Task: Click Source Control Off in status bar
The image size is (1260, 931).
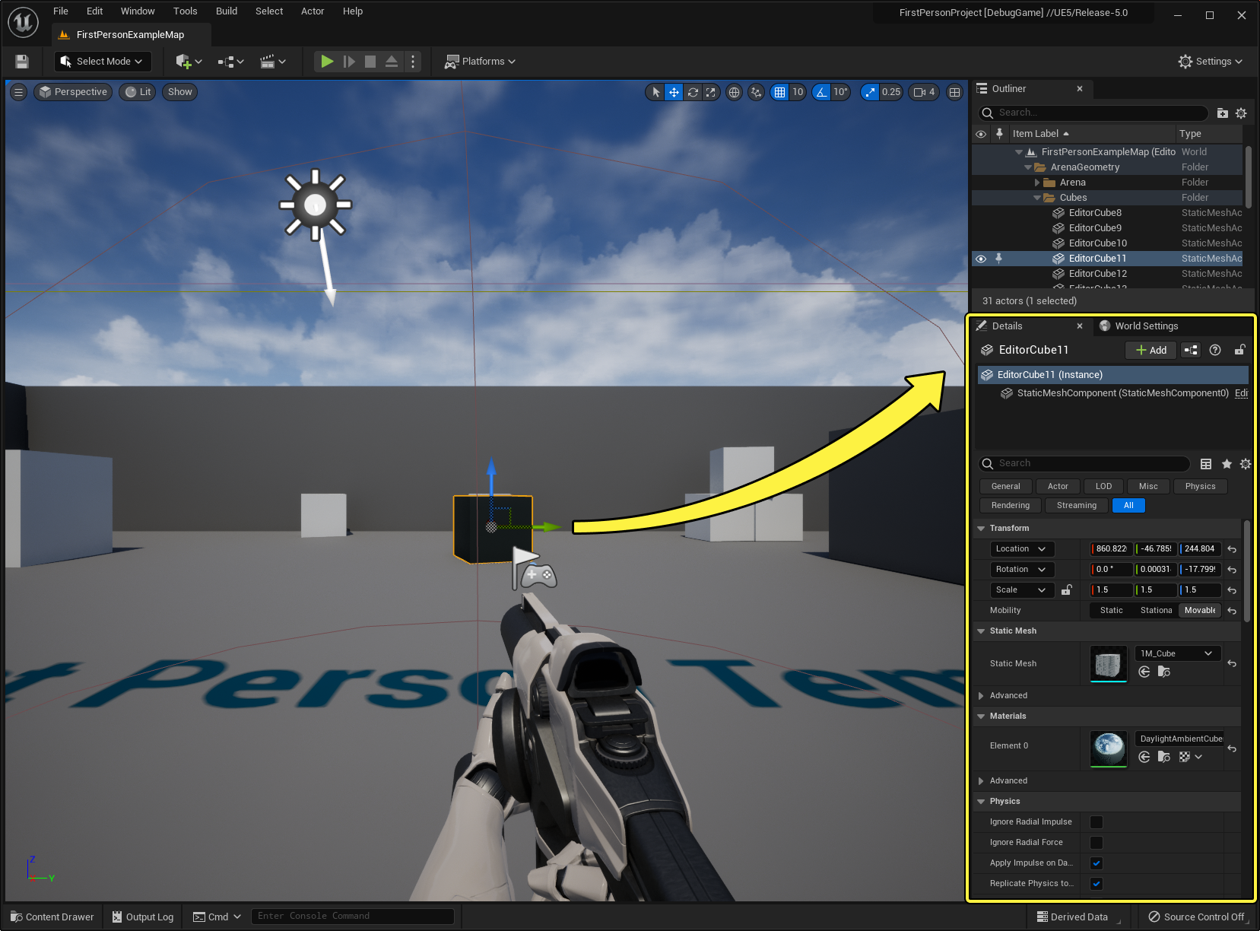Action: [x=1196, y=917]
